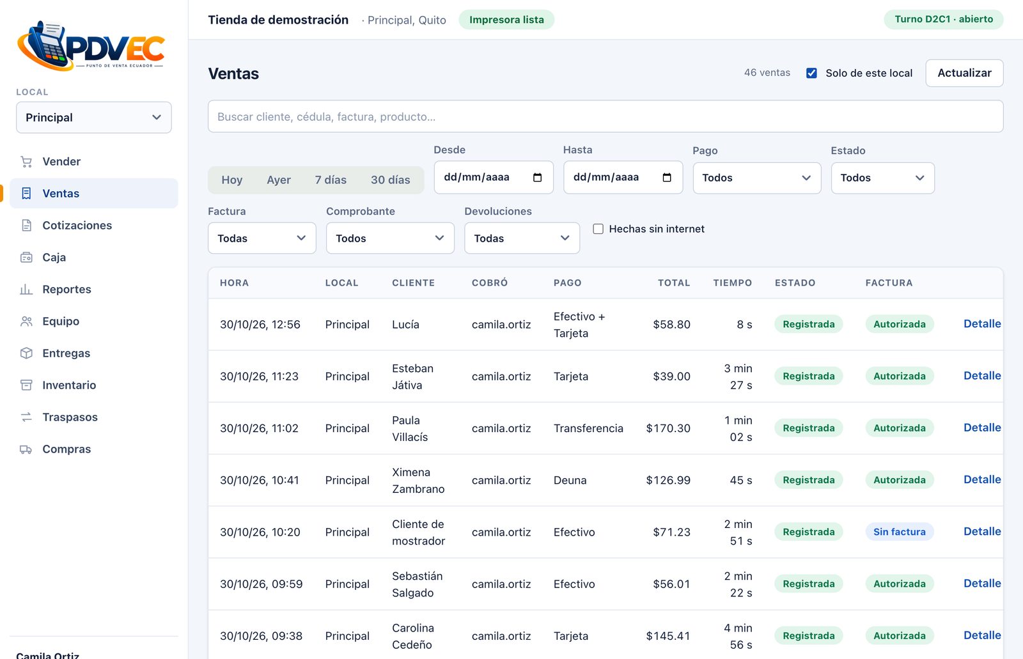Click the Actualizar button

[964, 73]
